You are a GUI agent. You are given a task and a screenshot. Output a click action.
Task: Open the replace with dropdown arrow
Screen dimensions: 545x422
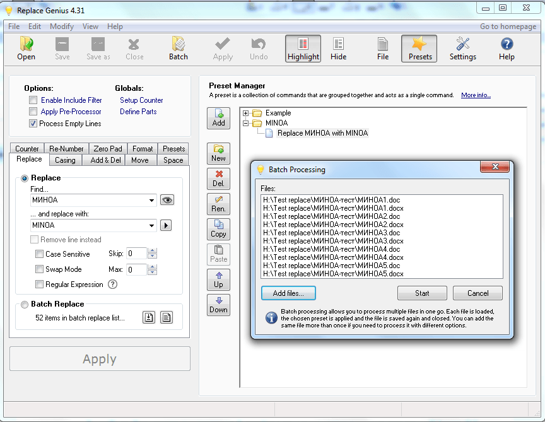pyautogui.click(x=152, y=226)
